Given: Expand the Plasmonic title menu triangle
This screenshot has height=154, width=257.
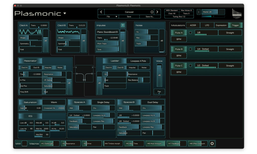Looking at the screenshot, I should click(65, 13).
